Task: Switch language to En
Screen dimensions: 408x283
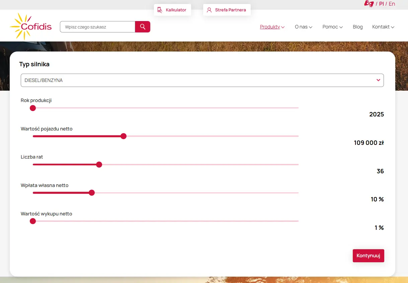Action: [x=392, y=4]
